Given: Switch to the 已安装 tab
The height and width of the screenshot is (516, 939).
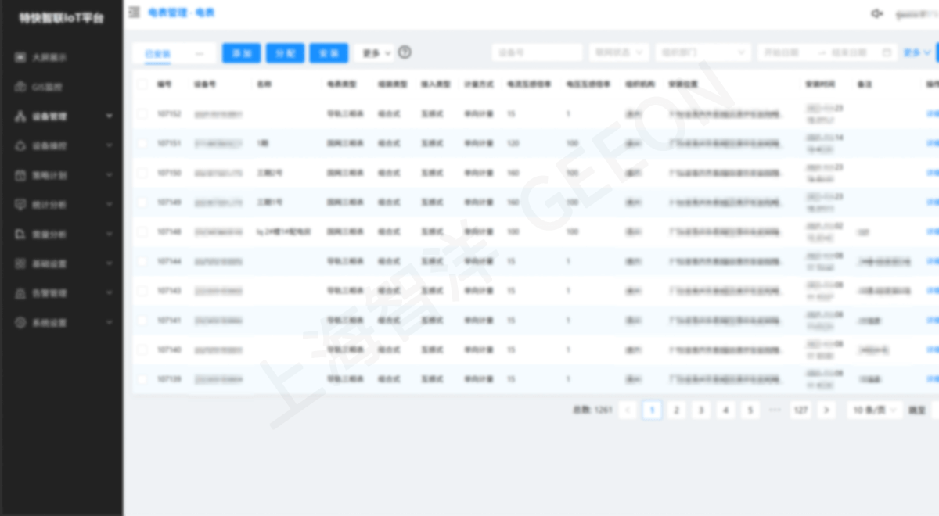Looking at the screenshot, I should click(x=157, y=53).
